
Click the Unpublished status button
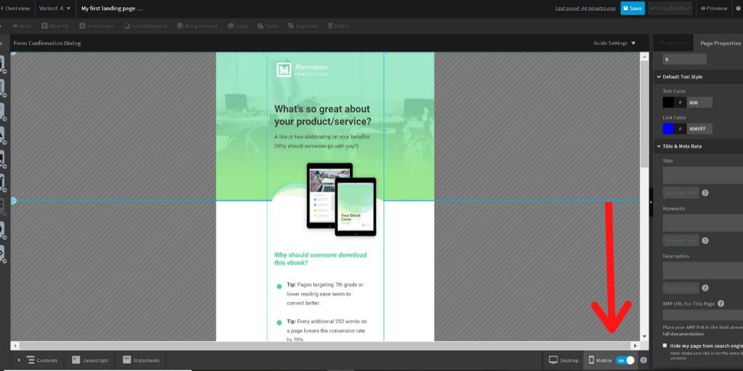click(x=670, y=8)
